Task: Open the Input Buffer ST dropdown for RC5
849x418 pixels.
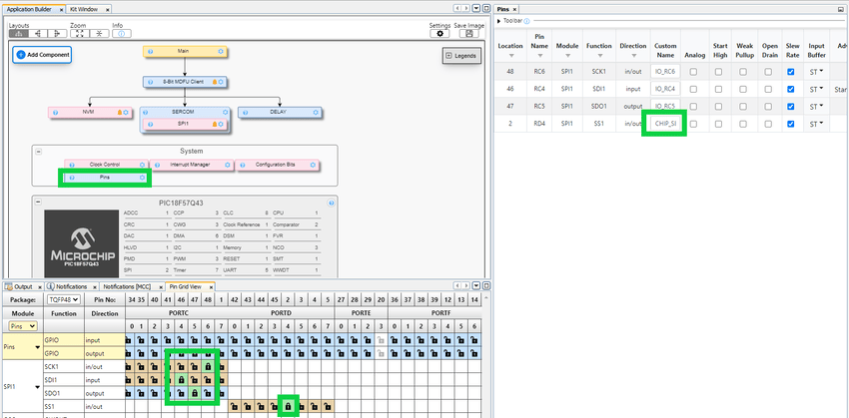Action: pos(816,106)
